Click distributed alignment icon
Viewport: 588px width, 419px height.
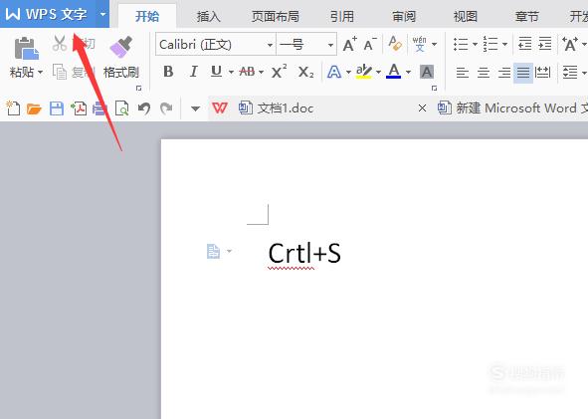click(x=542, y=72)
